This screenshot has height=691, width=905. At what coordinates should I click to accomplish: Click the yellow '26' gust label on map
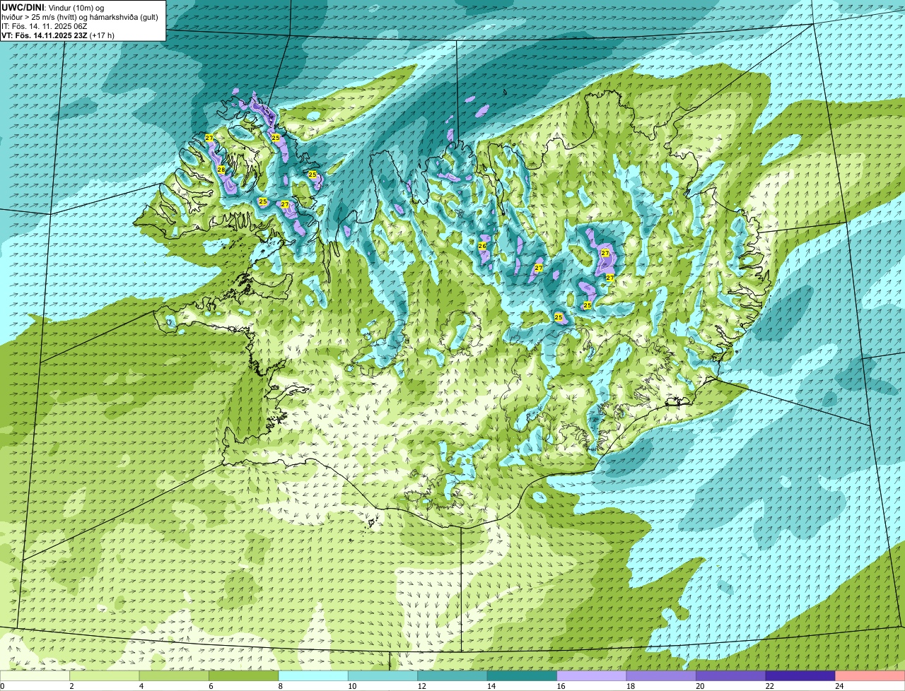pyautogui.click(x=482, y=246)
